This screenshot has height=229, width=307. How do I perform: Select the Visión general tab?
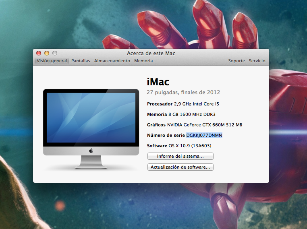52,61
